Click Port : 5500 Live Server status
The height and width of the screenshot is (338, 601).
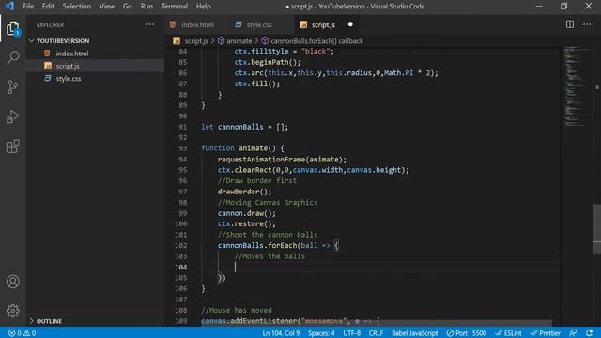(x=466, y=333)
